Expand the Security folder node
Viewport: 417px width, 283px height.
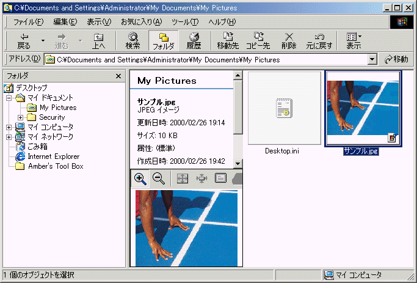click(x=21, y=117)
